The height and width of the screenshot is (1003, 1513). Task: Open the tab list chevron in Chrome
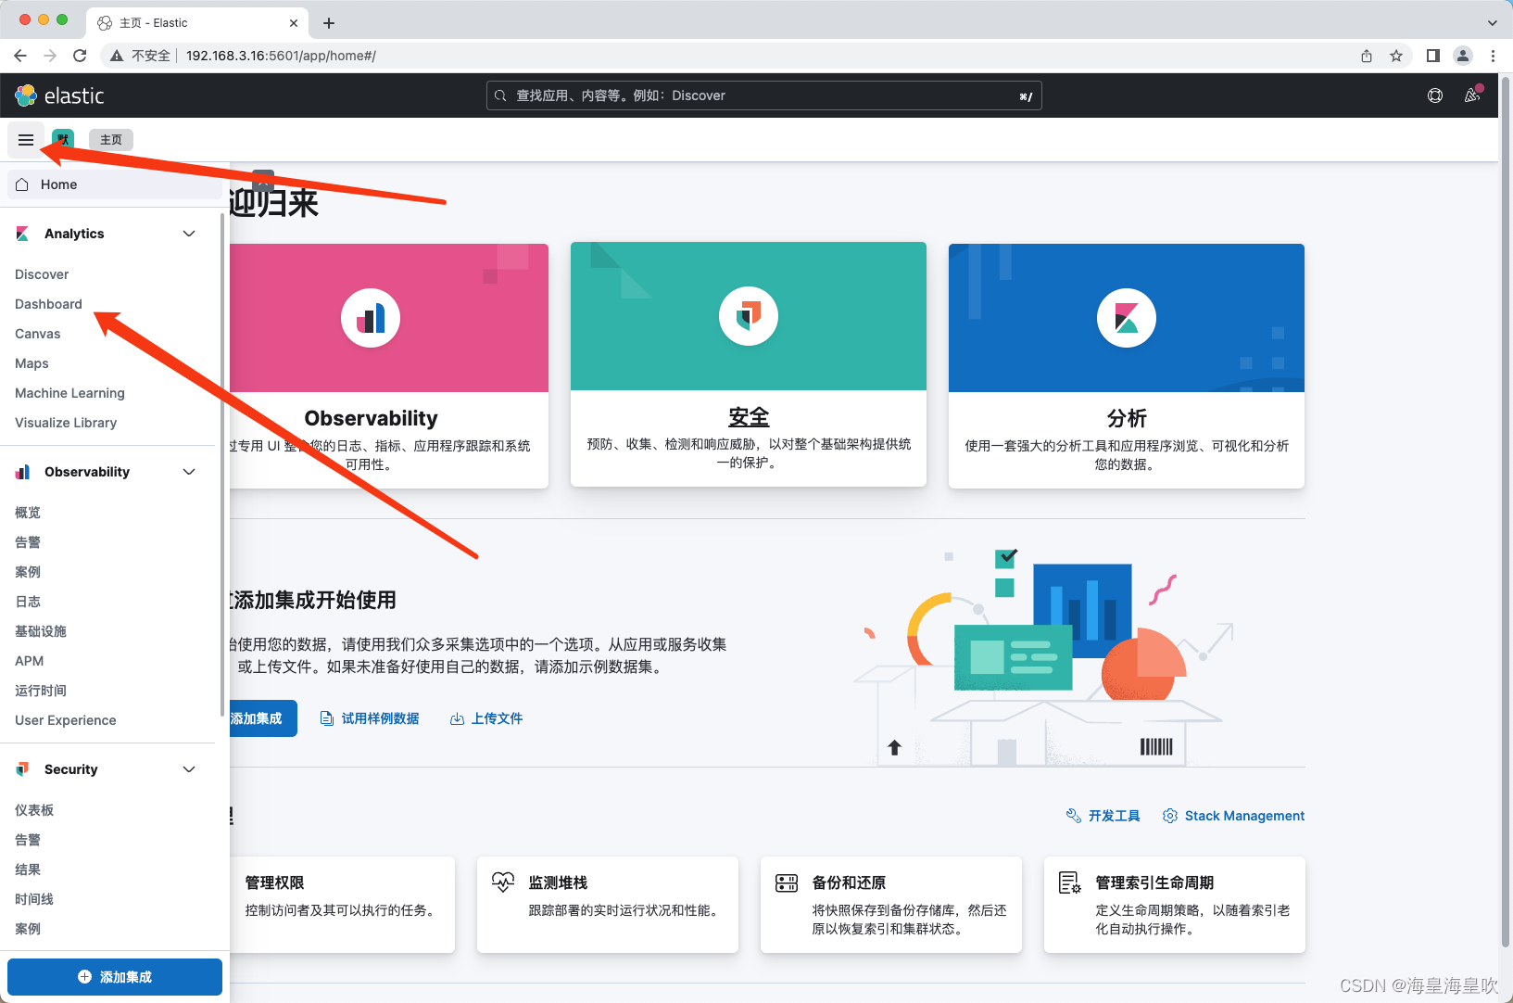point(1493,23)
